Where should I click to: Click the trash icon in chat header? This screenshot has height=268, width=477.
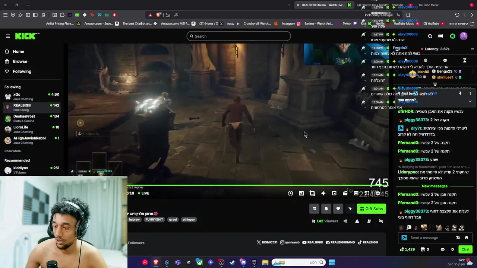tap(425, 60)
